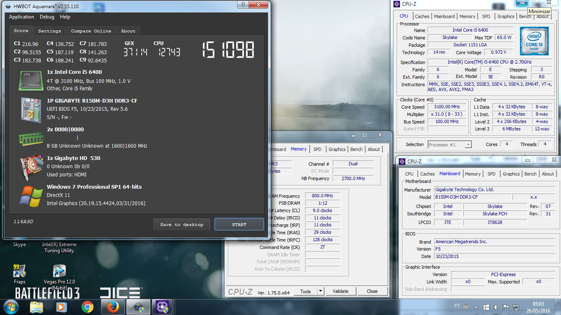The height and width of the screenshot is (315, 561).
Task: Open the Vegas Pro 12.0 desktop shortcut
Action: [59, 277]
